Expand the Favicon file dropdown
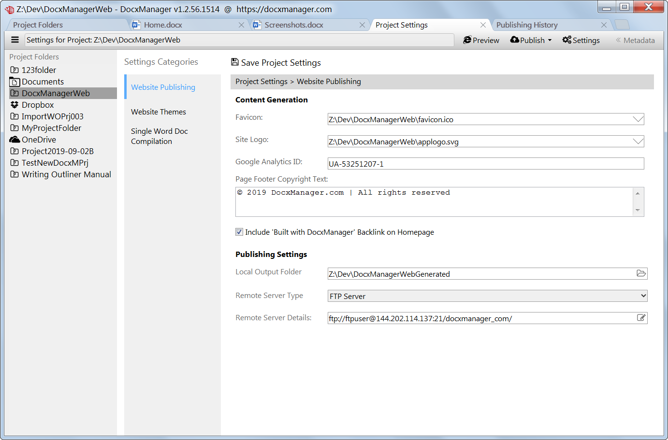The image size is (668, 440). tap(639, 119)
